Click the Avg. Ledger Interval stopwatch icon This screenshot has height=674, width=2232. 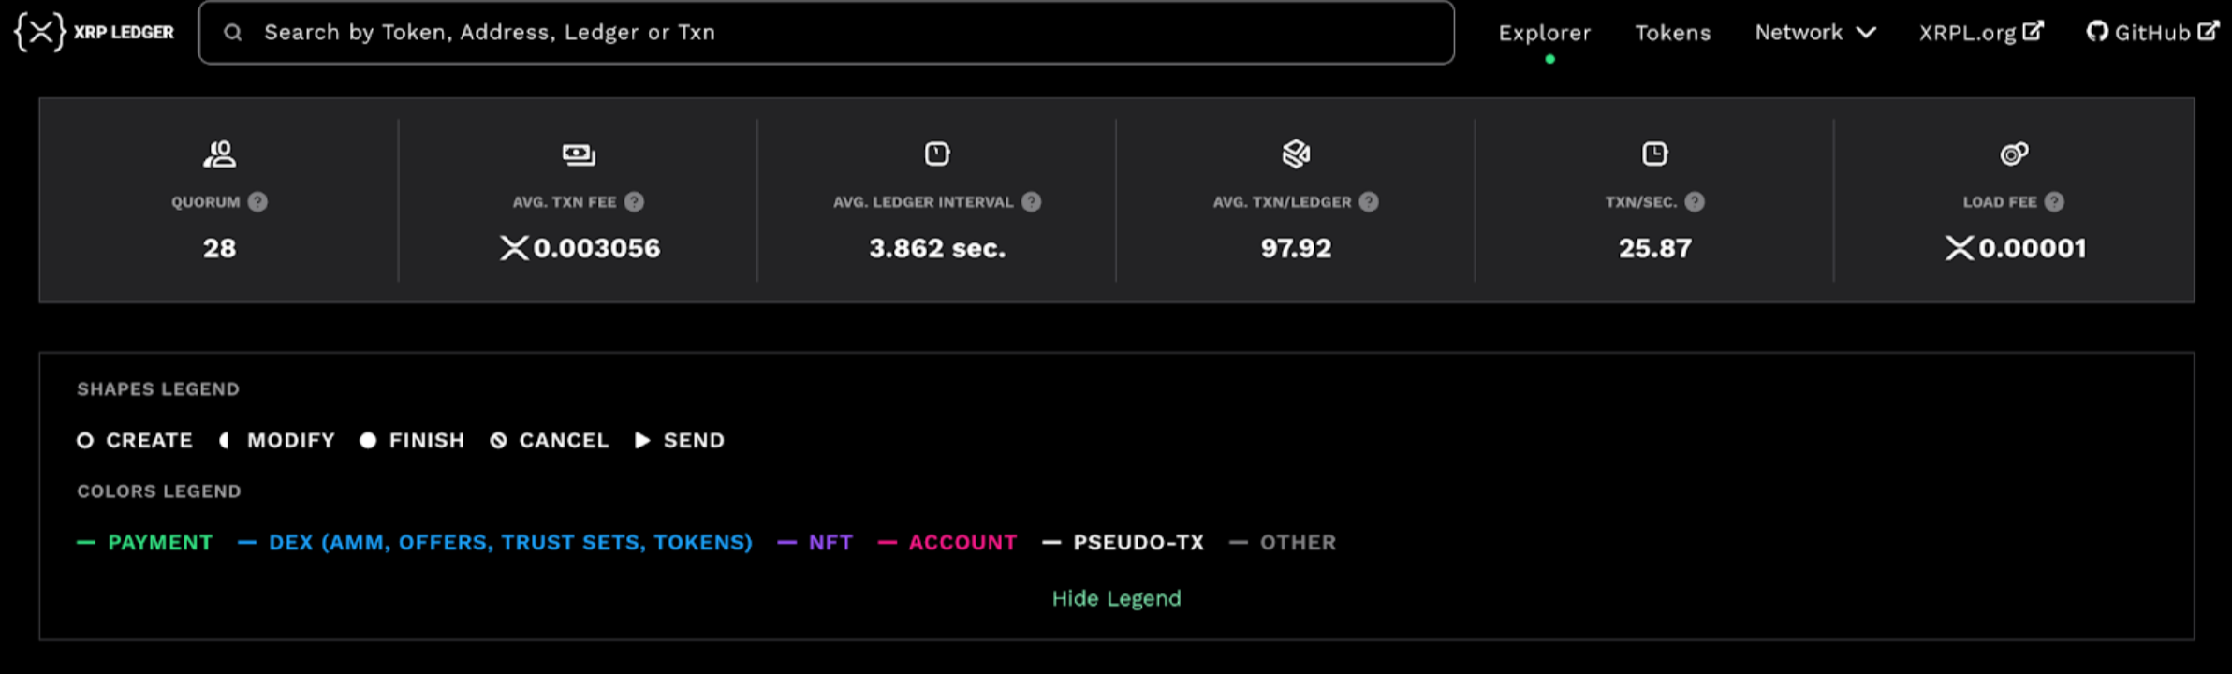pos(935,153)
